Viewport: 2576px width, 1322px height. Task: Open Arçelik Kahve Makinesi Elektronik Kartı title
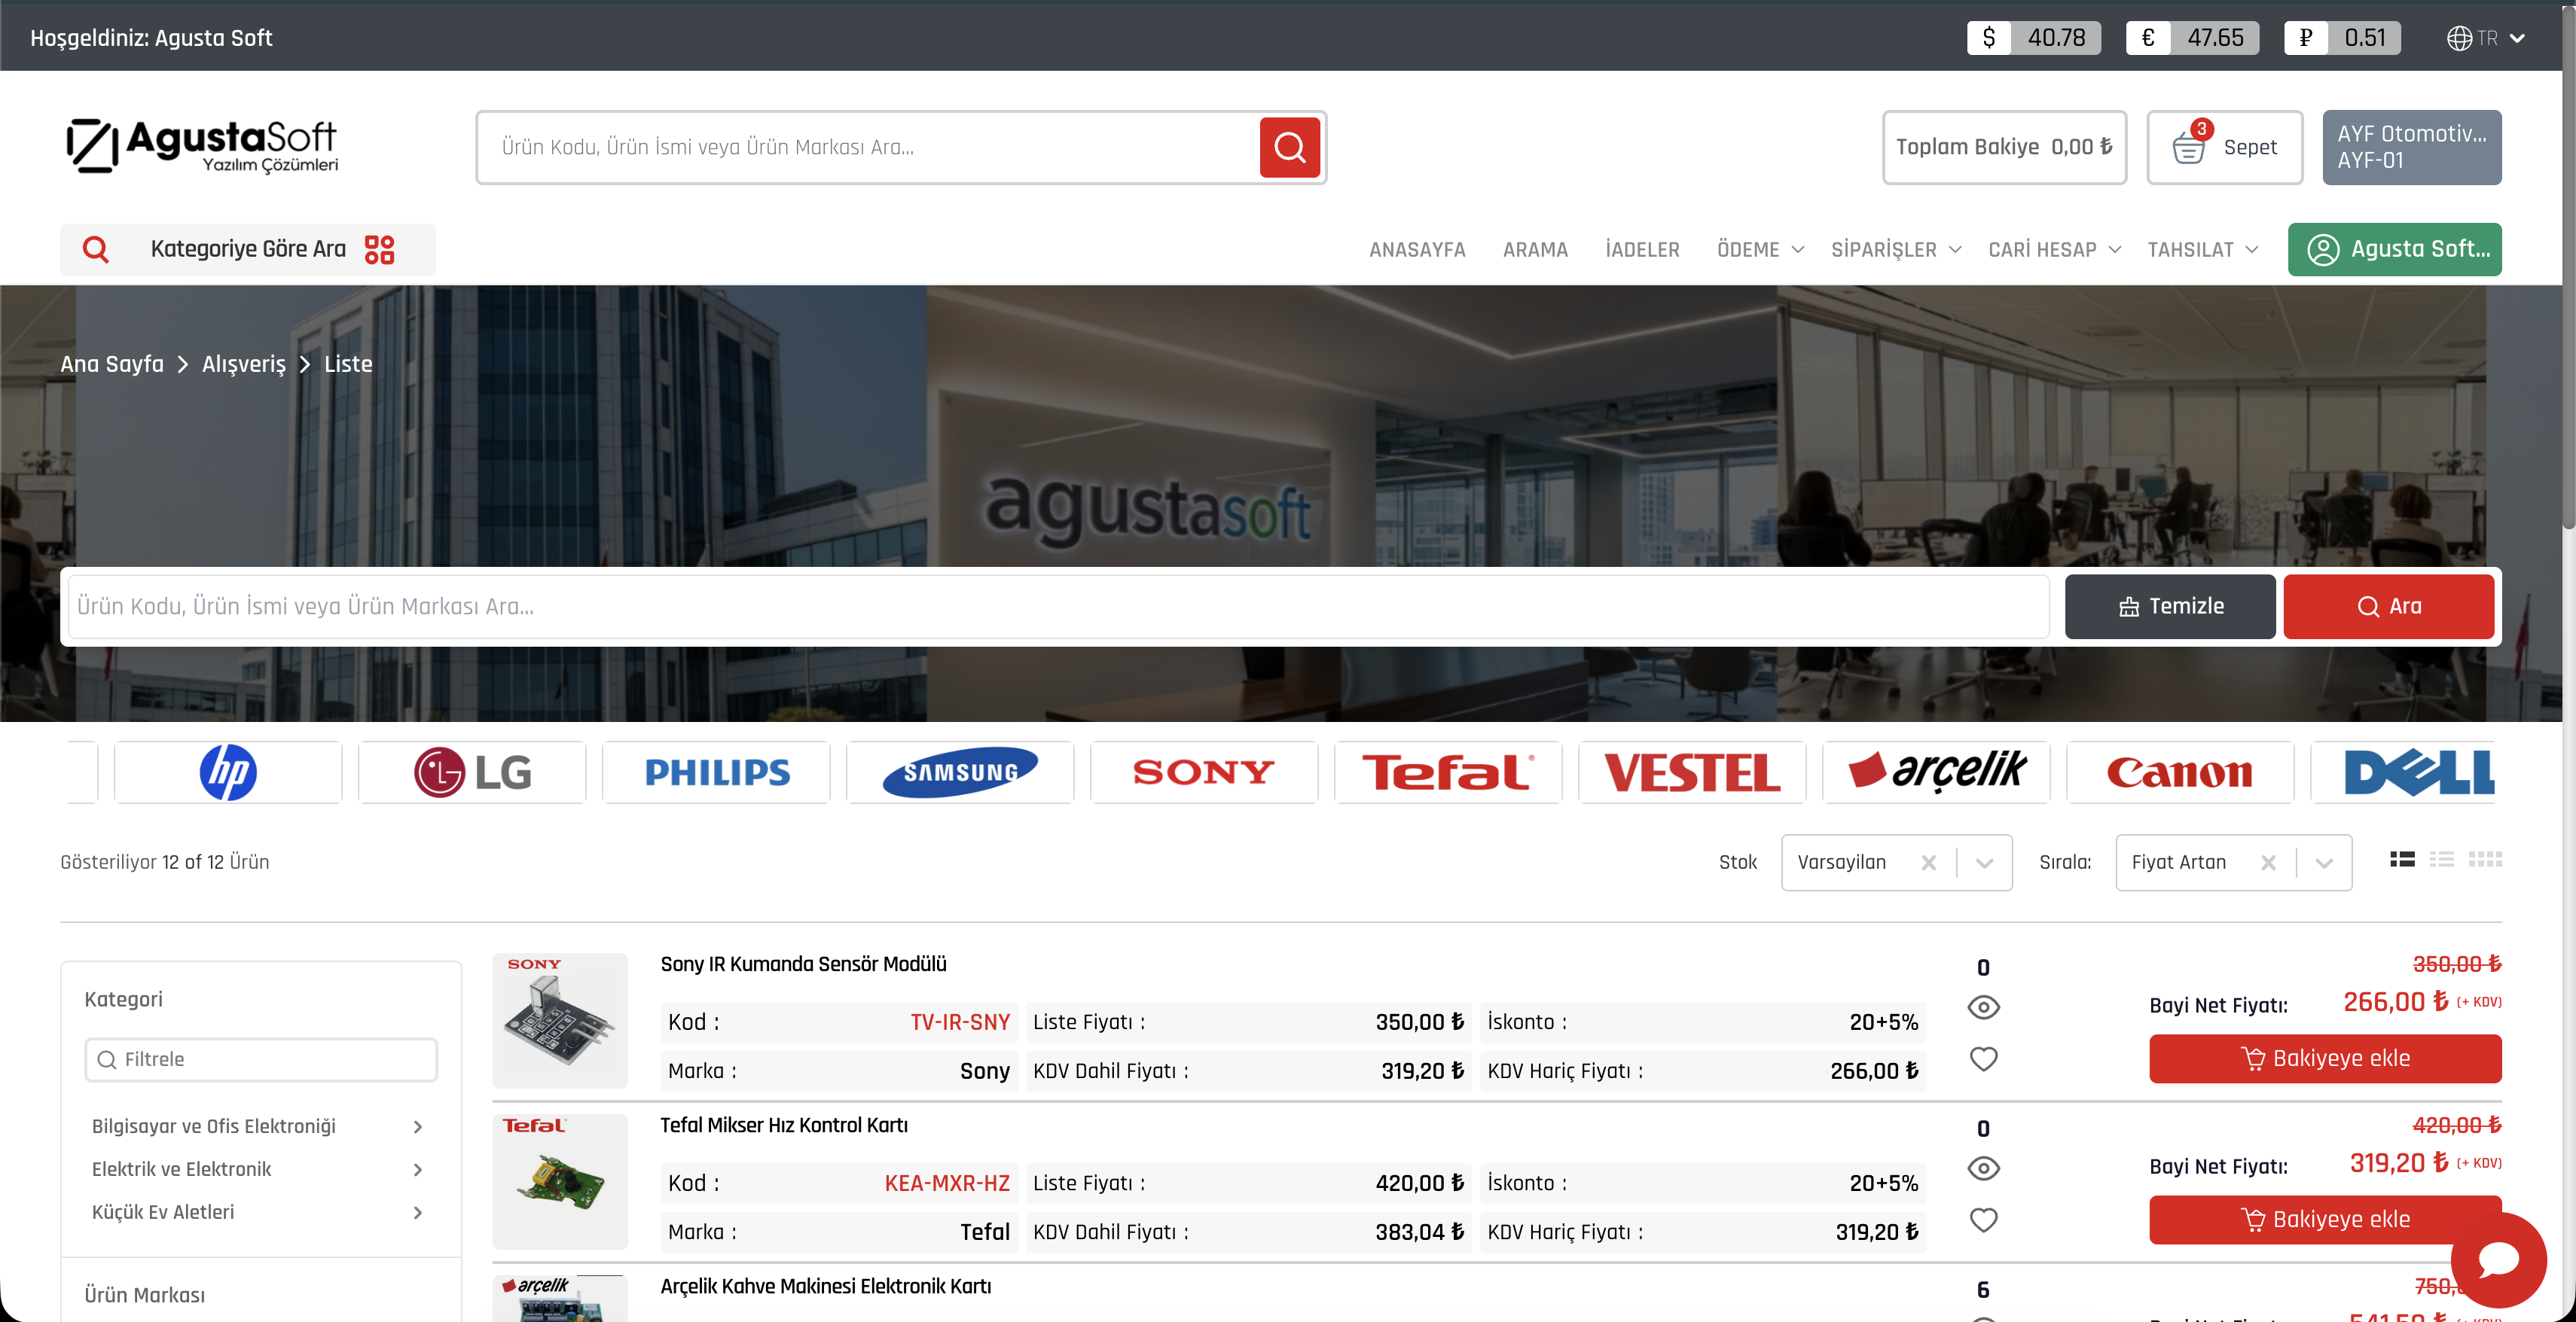tap(825, 1286)
